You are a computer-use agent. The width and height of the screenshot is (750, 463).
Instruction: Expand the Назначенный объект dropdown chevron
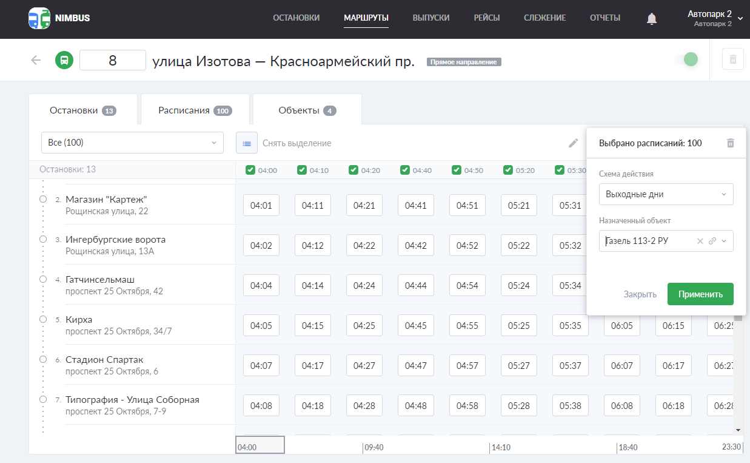(725, 241)
